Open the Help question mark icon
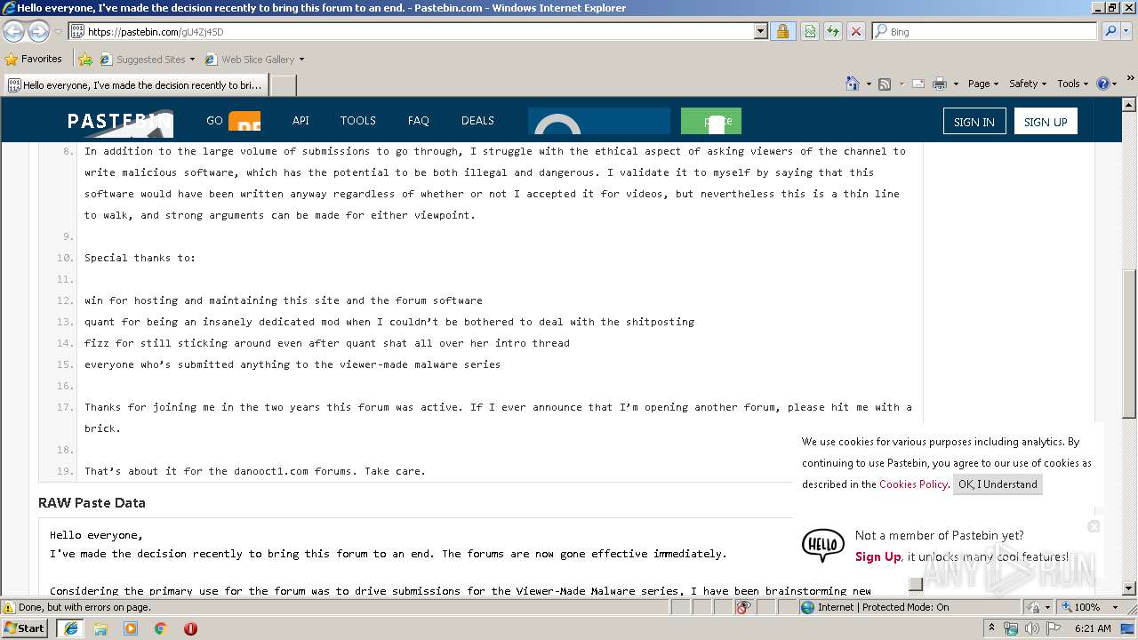This screenshot has height=640, width=1138. 1102,84
